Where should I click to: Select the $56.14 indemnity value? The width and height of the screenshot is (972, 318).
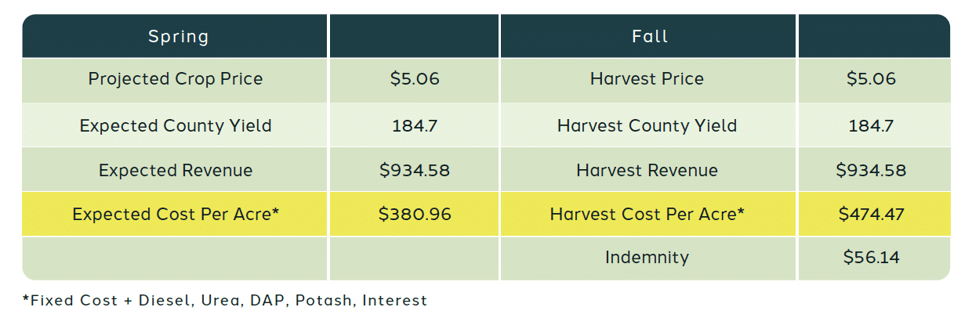[874, 258]
